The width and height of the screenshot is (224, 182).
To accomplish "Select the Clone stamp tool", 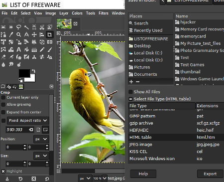I will pyautogui.click(x=34, y=57).
